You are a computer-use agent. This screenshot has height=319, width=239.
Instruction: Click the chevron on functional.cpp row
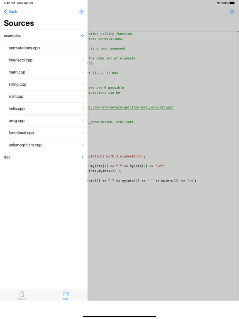tap(83, 133)
